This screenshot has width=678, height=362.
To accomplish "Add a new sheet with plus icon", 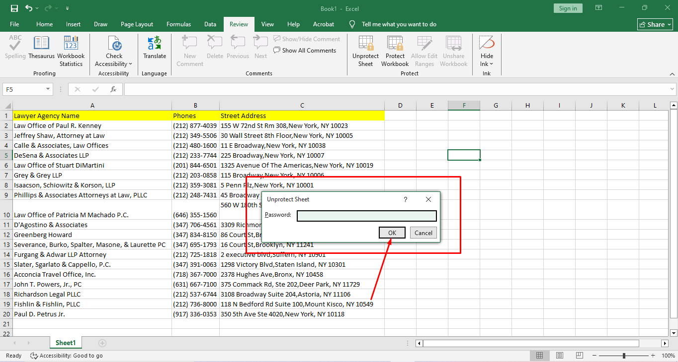I will (x=102, y=343).
